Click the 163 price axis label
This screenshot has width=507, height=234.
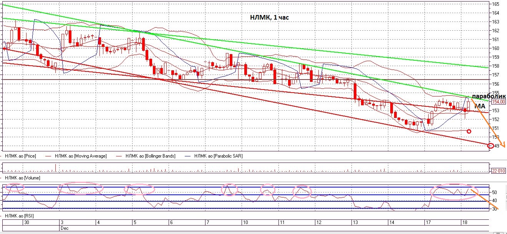(x=495, y=22)
